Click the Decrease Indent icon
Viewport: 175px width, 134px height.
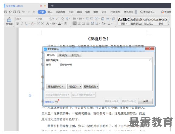click(87, 19)
